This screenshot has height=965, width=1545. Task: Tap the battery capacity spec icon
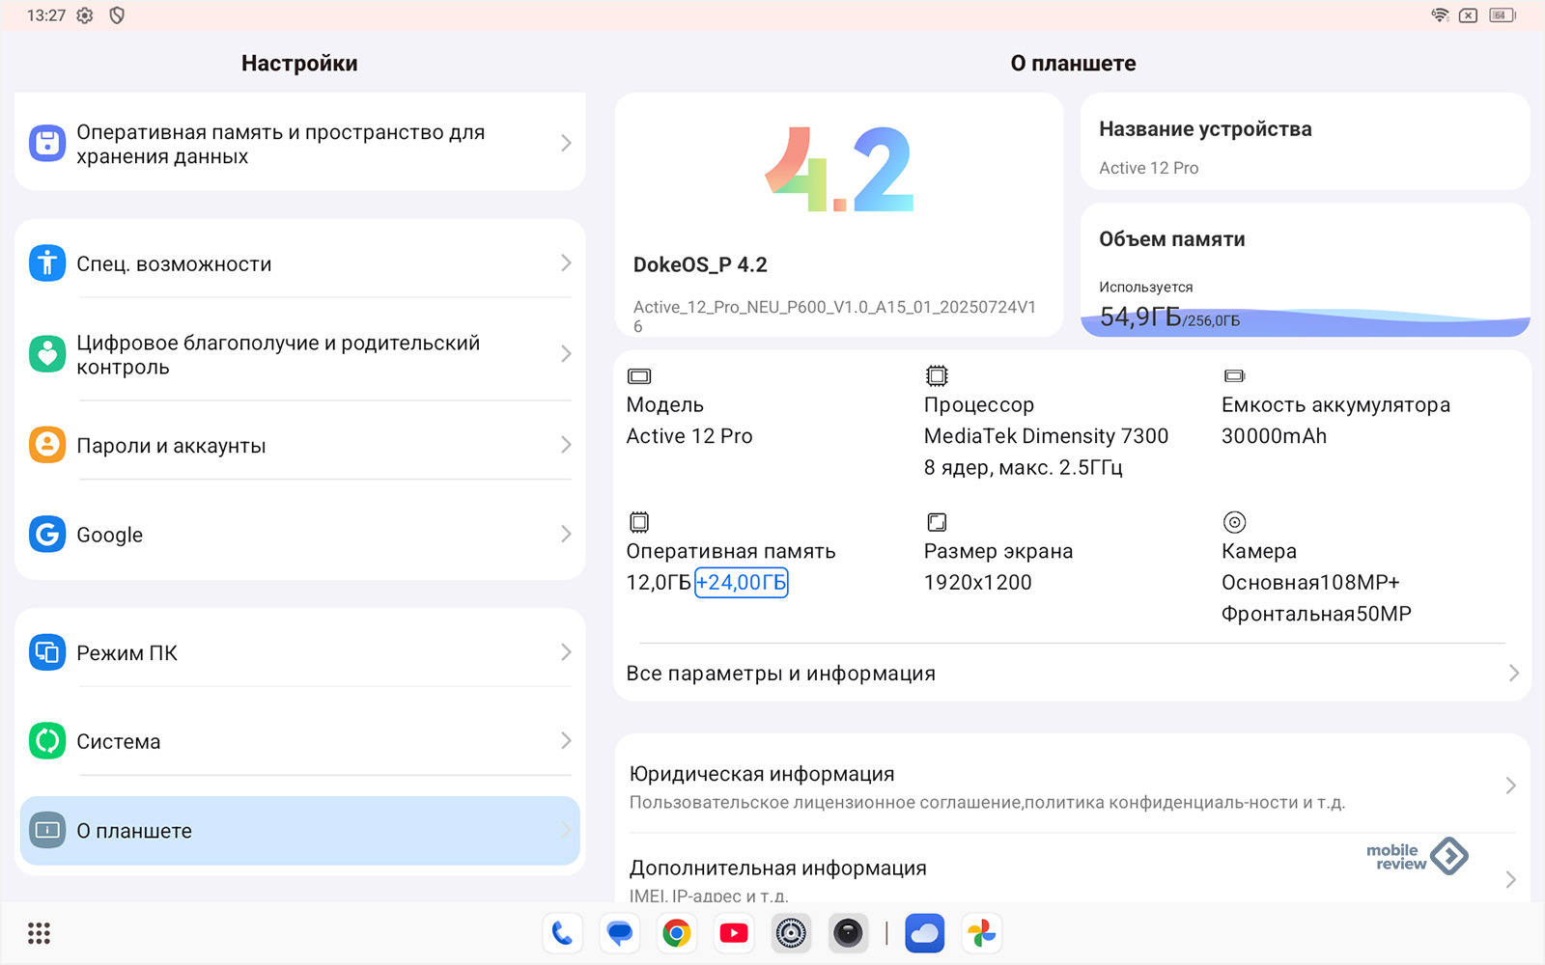(x=1234, y=375)
